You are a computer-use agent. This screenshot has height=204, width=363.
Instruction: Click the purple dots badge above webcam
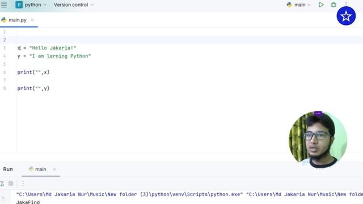(x=318, y=113)
